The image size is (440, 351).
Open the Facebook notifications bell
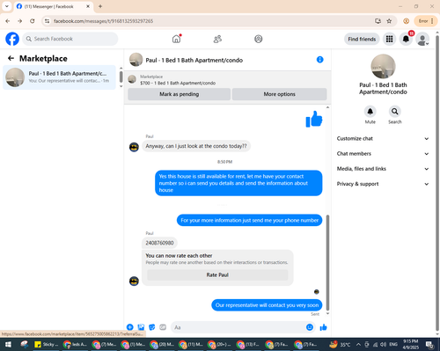406,39
